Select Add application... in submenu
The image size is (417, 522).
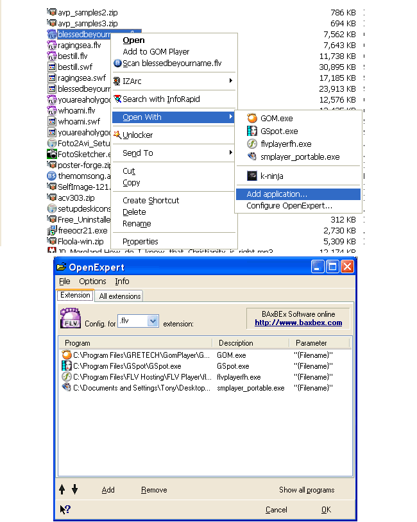298,194
